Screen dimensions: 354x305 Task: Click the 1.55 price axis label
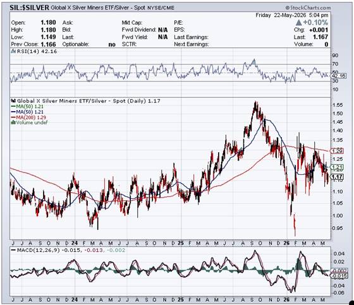pyautogui.click(x=338, y=105)
